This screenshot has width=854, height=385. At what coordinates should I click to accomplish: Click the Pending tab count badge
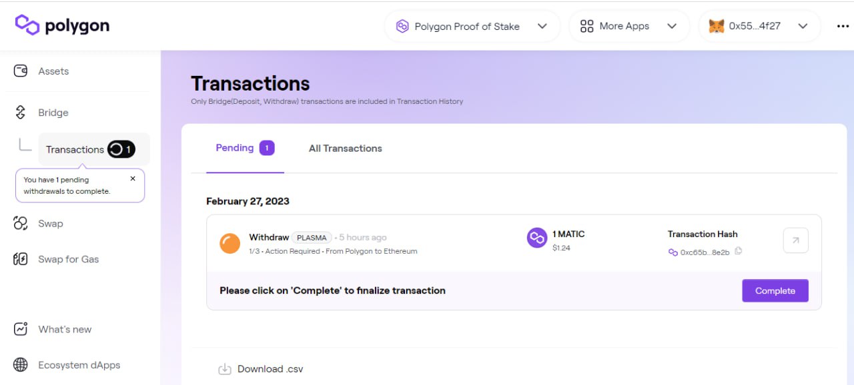(267, 148)
